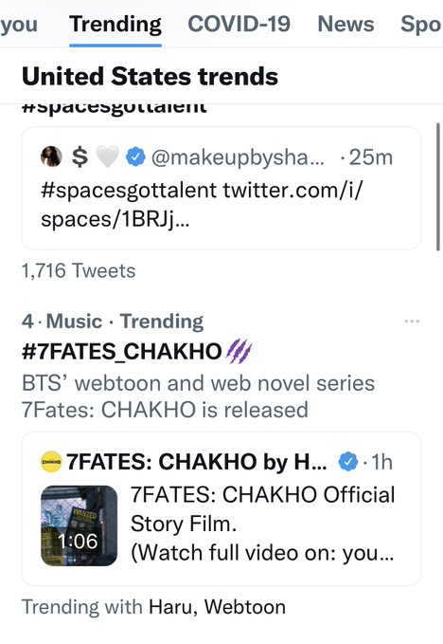Open the partially visible Sports tab
443x644 pixels.
click(421, 25)
